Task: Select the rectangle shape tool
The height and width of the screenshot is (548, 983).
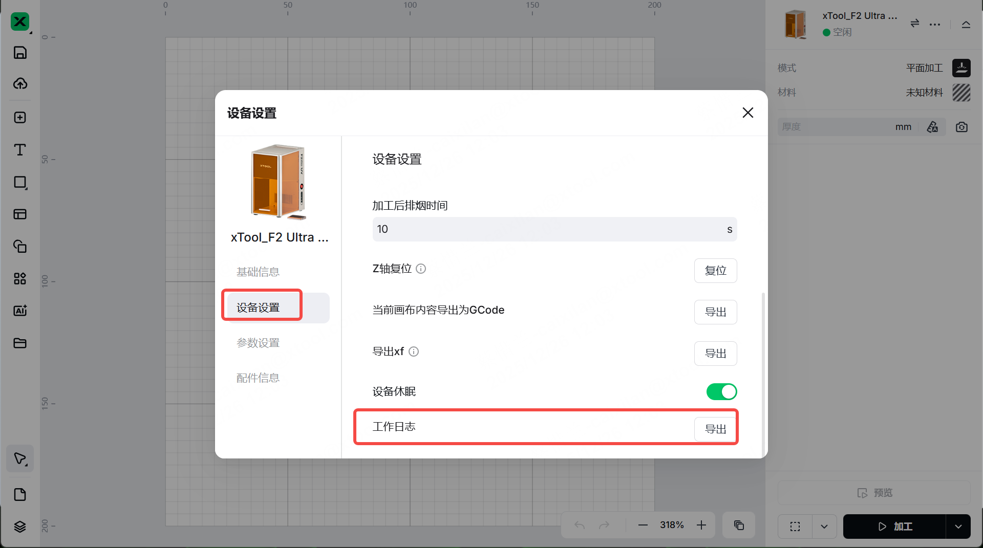Action: click(x=20, y=183)
